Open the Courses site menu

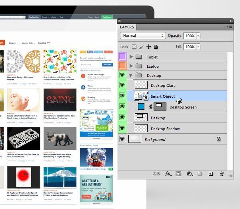(45, 17)
